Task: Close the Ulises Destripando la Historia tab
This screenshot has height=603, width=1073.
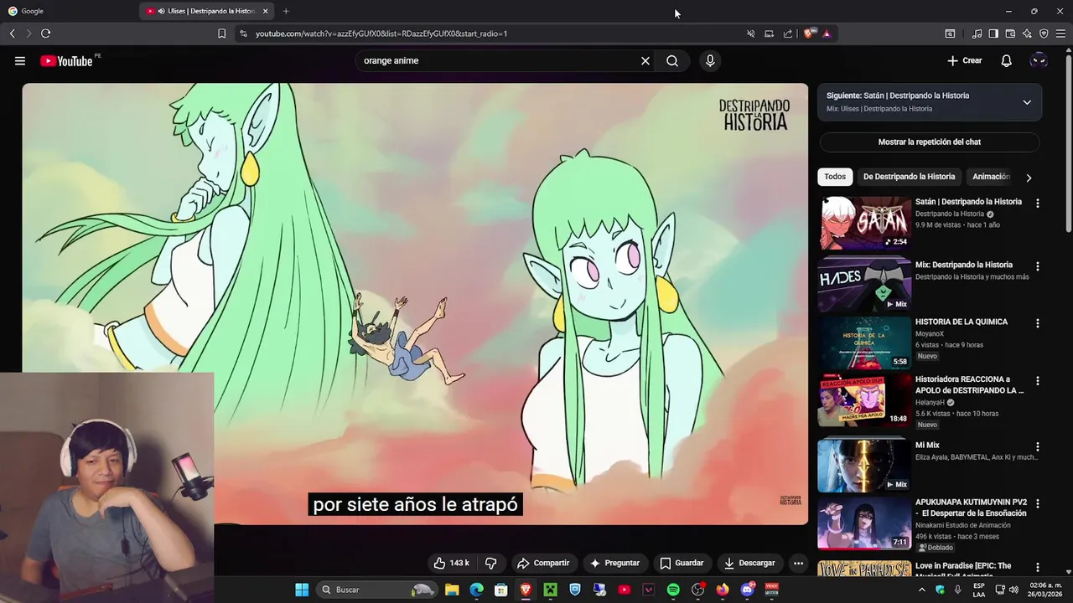Action: click(x=265, y=11)
